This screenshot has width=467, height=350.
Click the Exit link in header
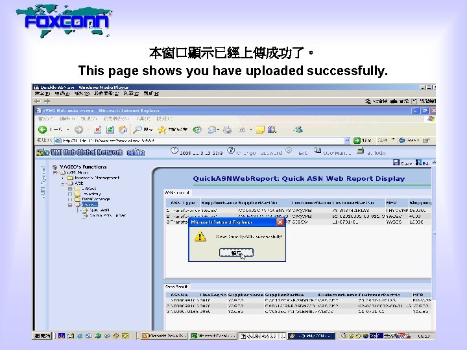[303, 153]
